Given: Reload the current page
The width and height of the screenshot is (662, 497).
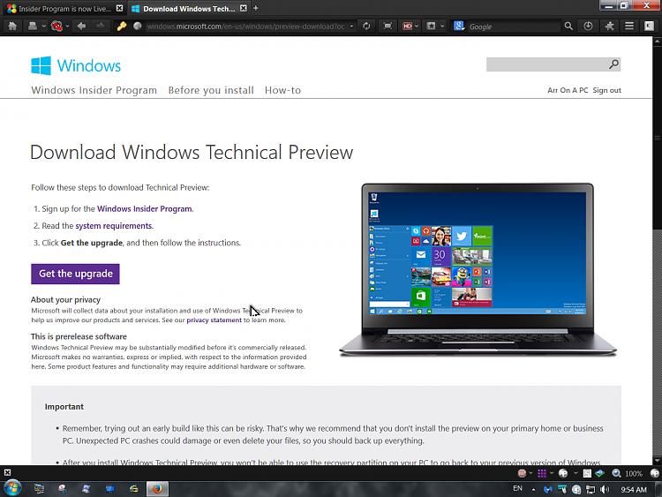Looking at the screenshot, I should (x=366, y=26).
